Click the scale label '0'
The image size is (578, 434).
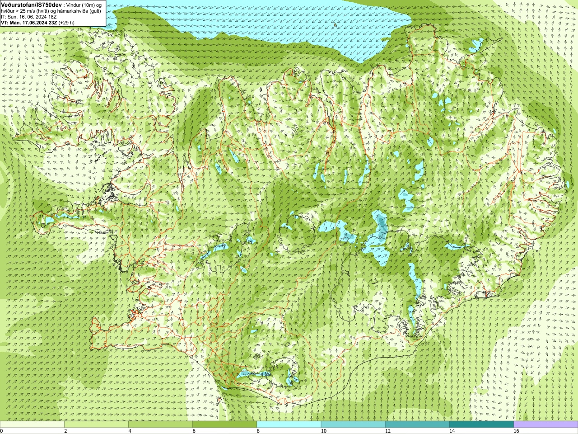coord(2,431)
